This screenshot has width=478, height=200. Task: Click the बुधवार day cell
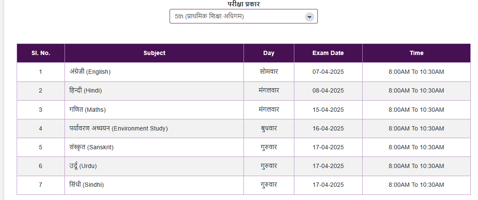tap(269, 128)
